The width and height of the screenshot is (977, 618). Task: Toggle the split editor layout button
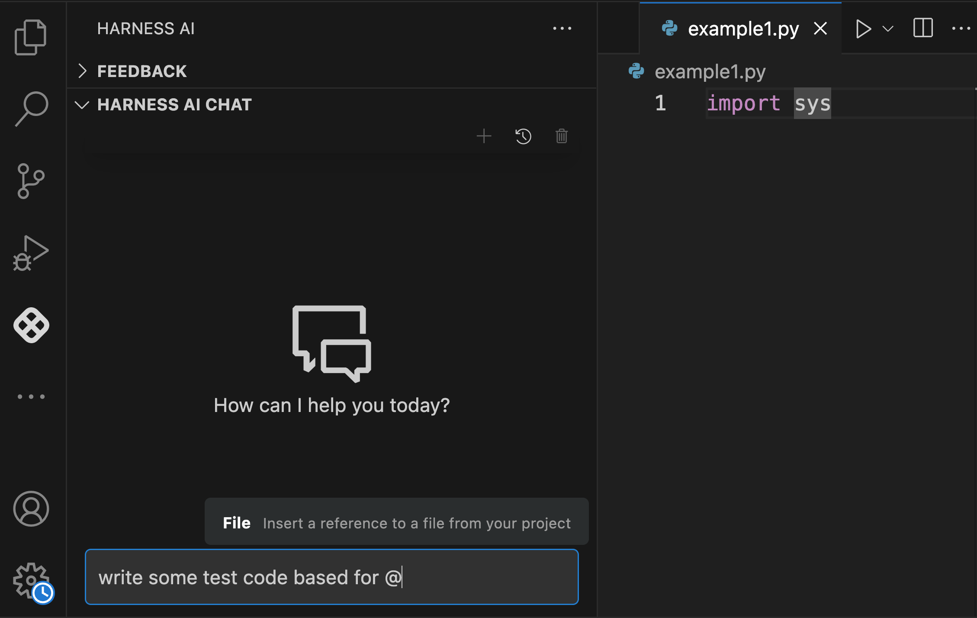pyautogui.click(x=923, y=29)
